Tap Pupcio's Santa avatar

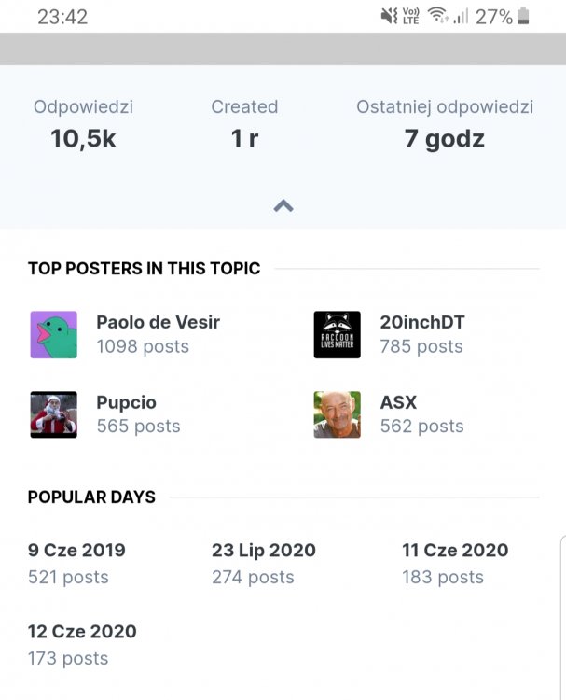[53, 415]
